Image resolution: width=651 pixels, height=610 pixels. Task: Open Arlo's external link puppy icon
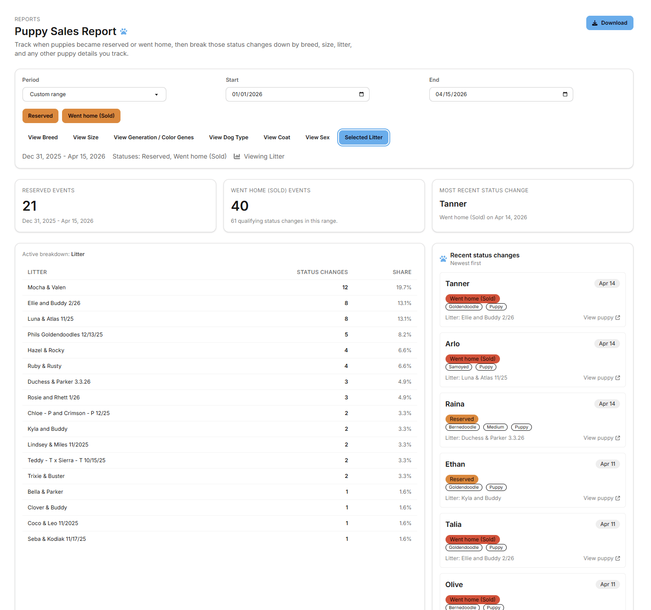pyautogui.click(x=617, y=378)
